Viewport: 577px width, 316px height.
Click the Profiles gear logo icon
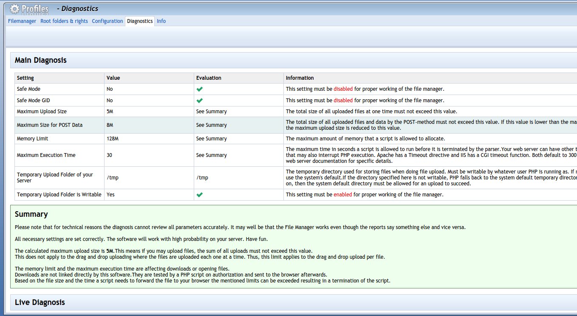[x=15, y=8]
